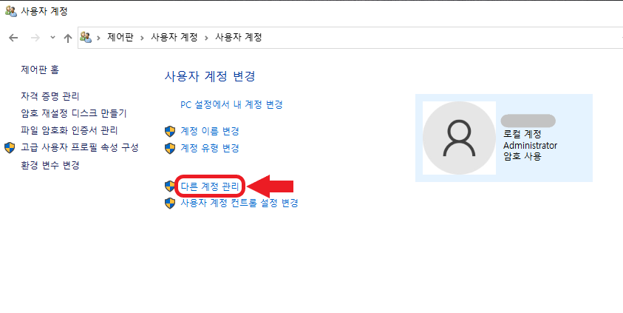This screenshot has height=313, width=623.
Task: Open 다른 계정 관리 link
Action: pos(210,186)
